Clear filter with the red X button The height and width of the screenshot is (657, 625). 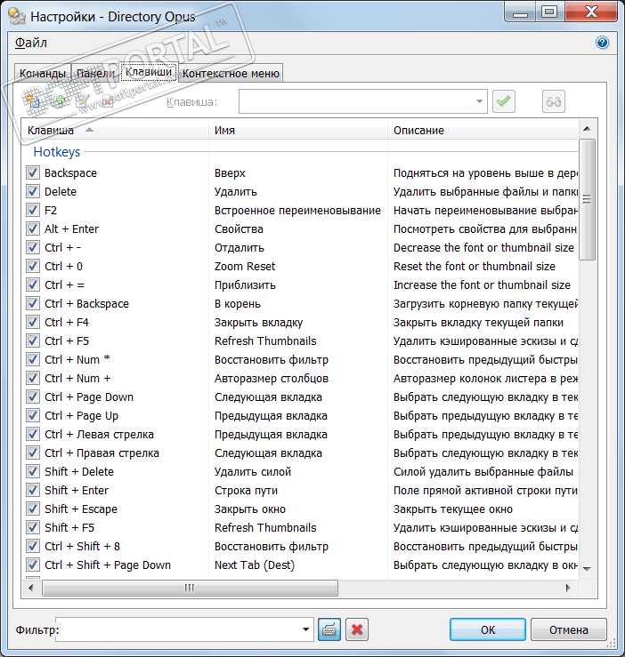pyautogui.click(x=357, y=629)
